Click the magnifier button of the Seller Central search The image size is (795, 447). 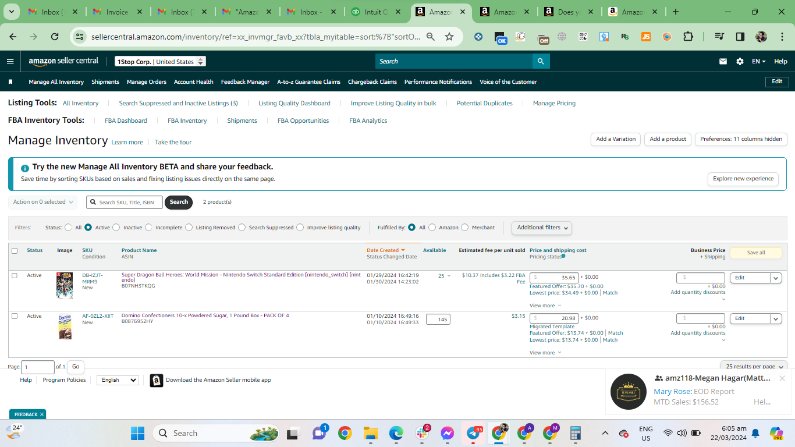pyautogui.click(x=541, y=61)
